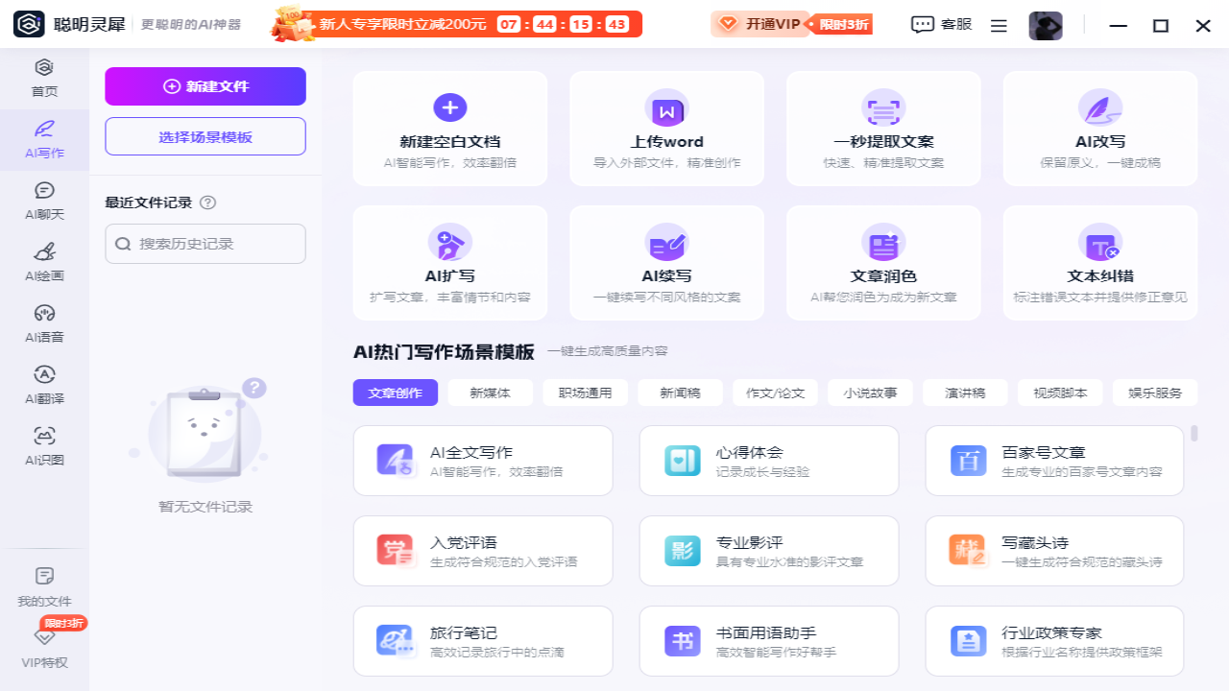Open the 客服 customer service chat
The height and width of the screenshot is (691, 1229).
[x=939, y=25]
